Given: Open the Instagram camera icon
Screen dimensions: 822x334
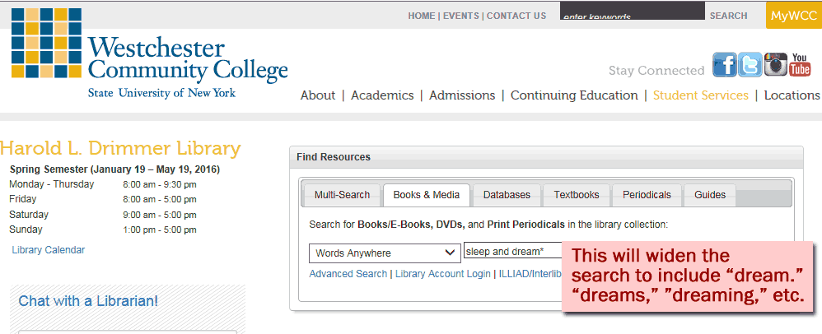Looking at the screenshot, I should click(775, 65).
